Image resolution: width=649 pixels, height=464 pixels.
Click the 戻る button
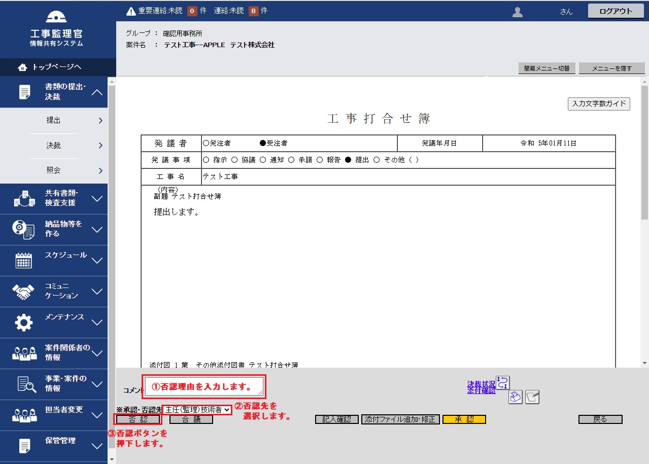click(x=600, y=419)
